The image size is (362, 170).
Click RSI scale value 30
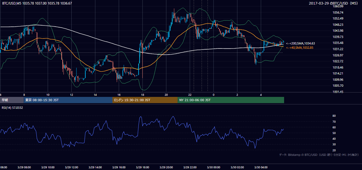click(334, 144)
